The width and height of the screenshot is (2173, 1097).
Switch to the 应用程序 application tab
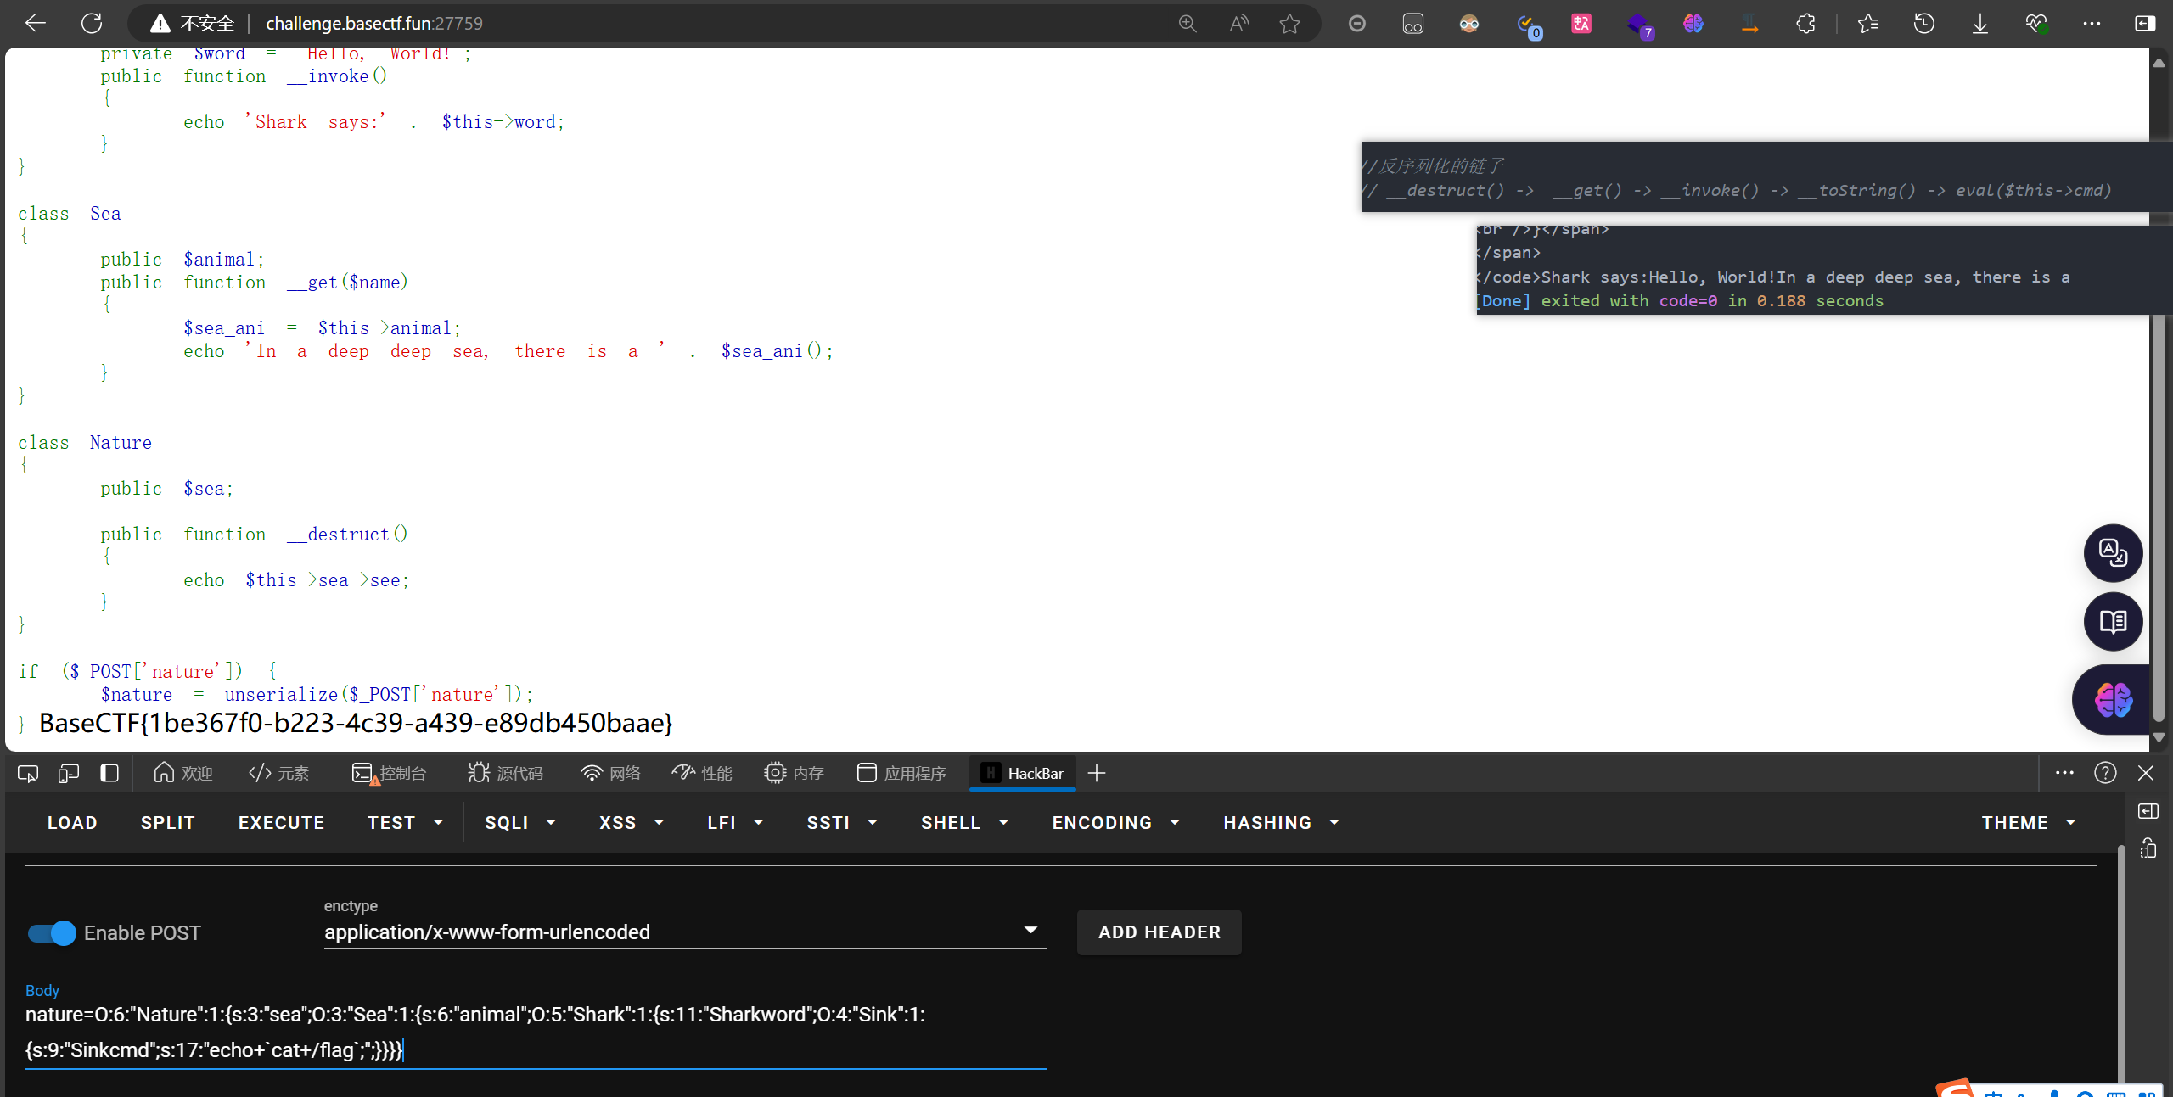click(x=901, y=773)
